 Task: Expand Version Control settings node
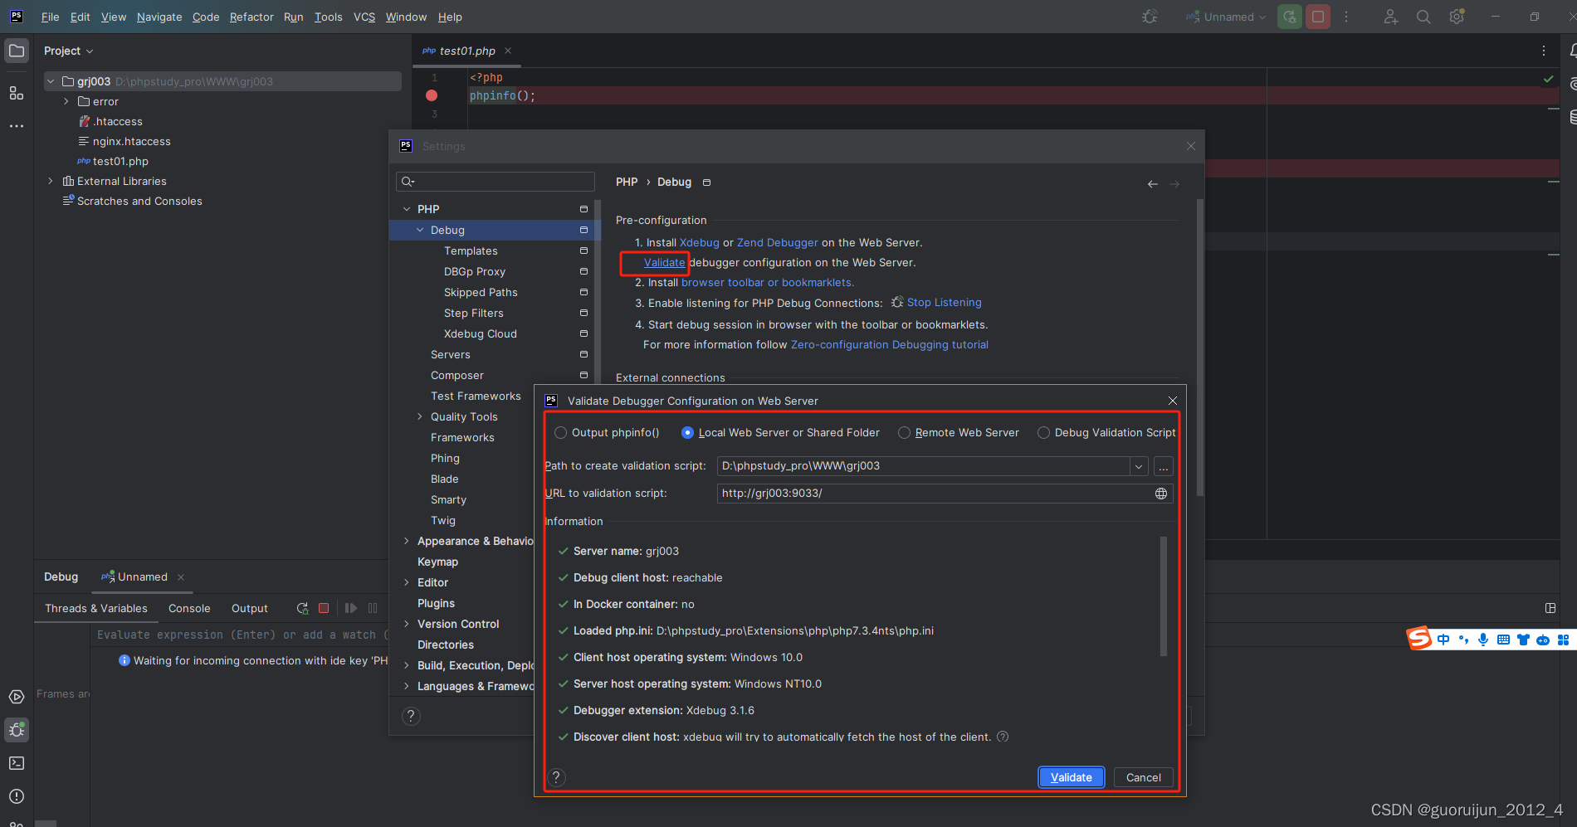[x=407, y=624]
